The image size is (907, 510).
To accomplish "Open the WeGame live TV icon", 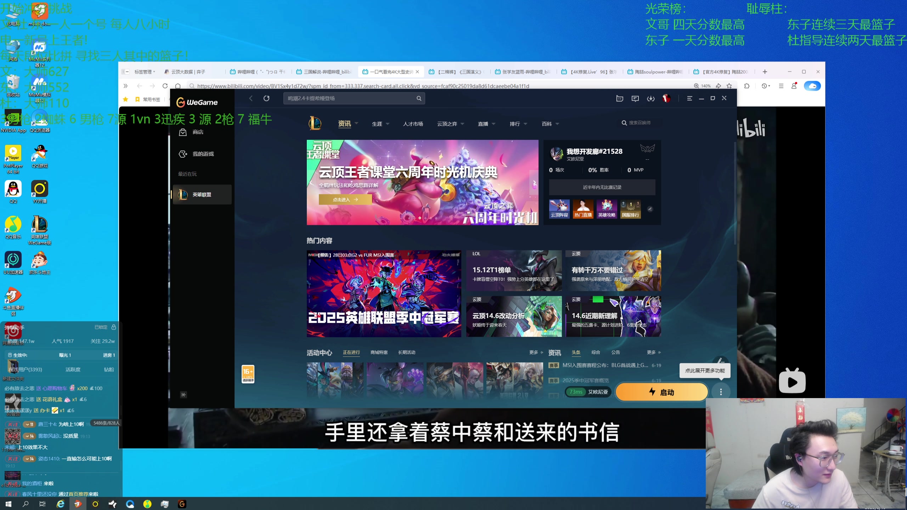I will [620, 98].
